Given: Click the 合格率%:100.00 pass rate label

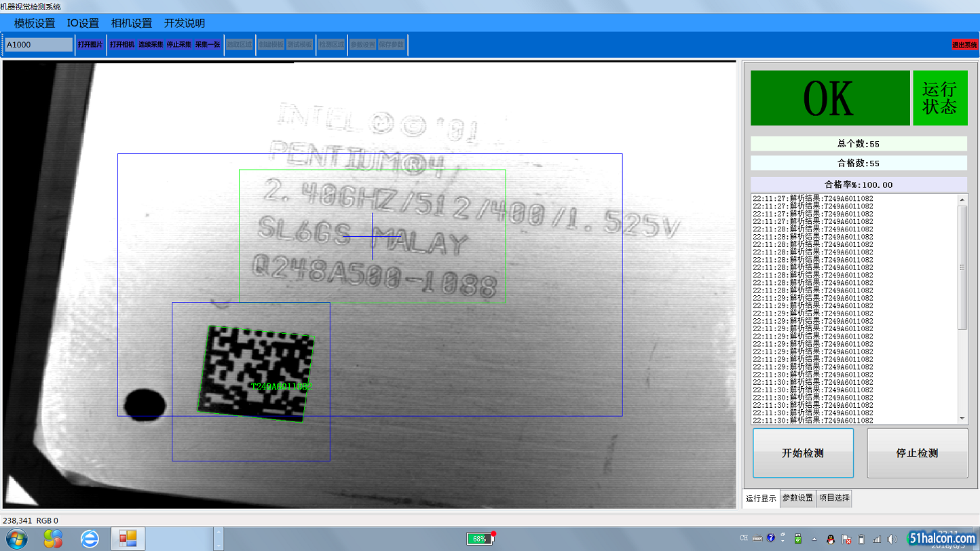Looking at the screenshot, I should tap(859, 185).
